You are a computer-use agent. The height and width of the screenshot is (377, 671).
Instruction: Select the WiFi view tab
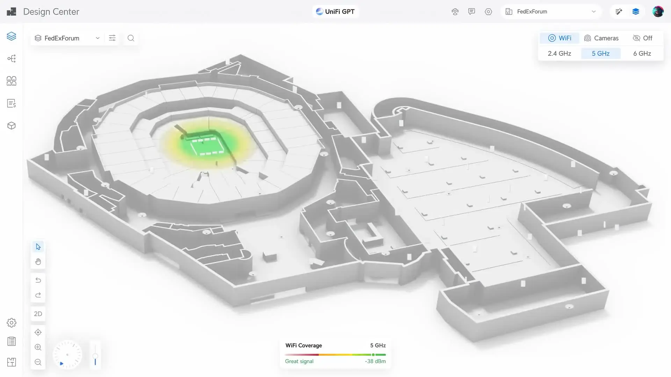pos(560,38)
